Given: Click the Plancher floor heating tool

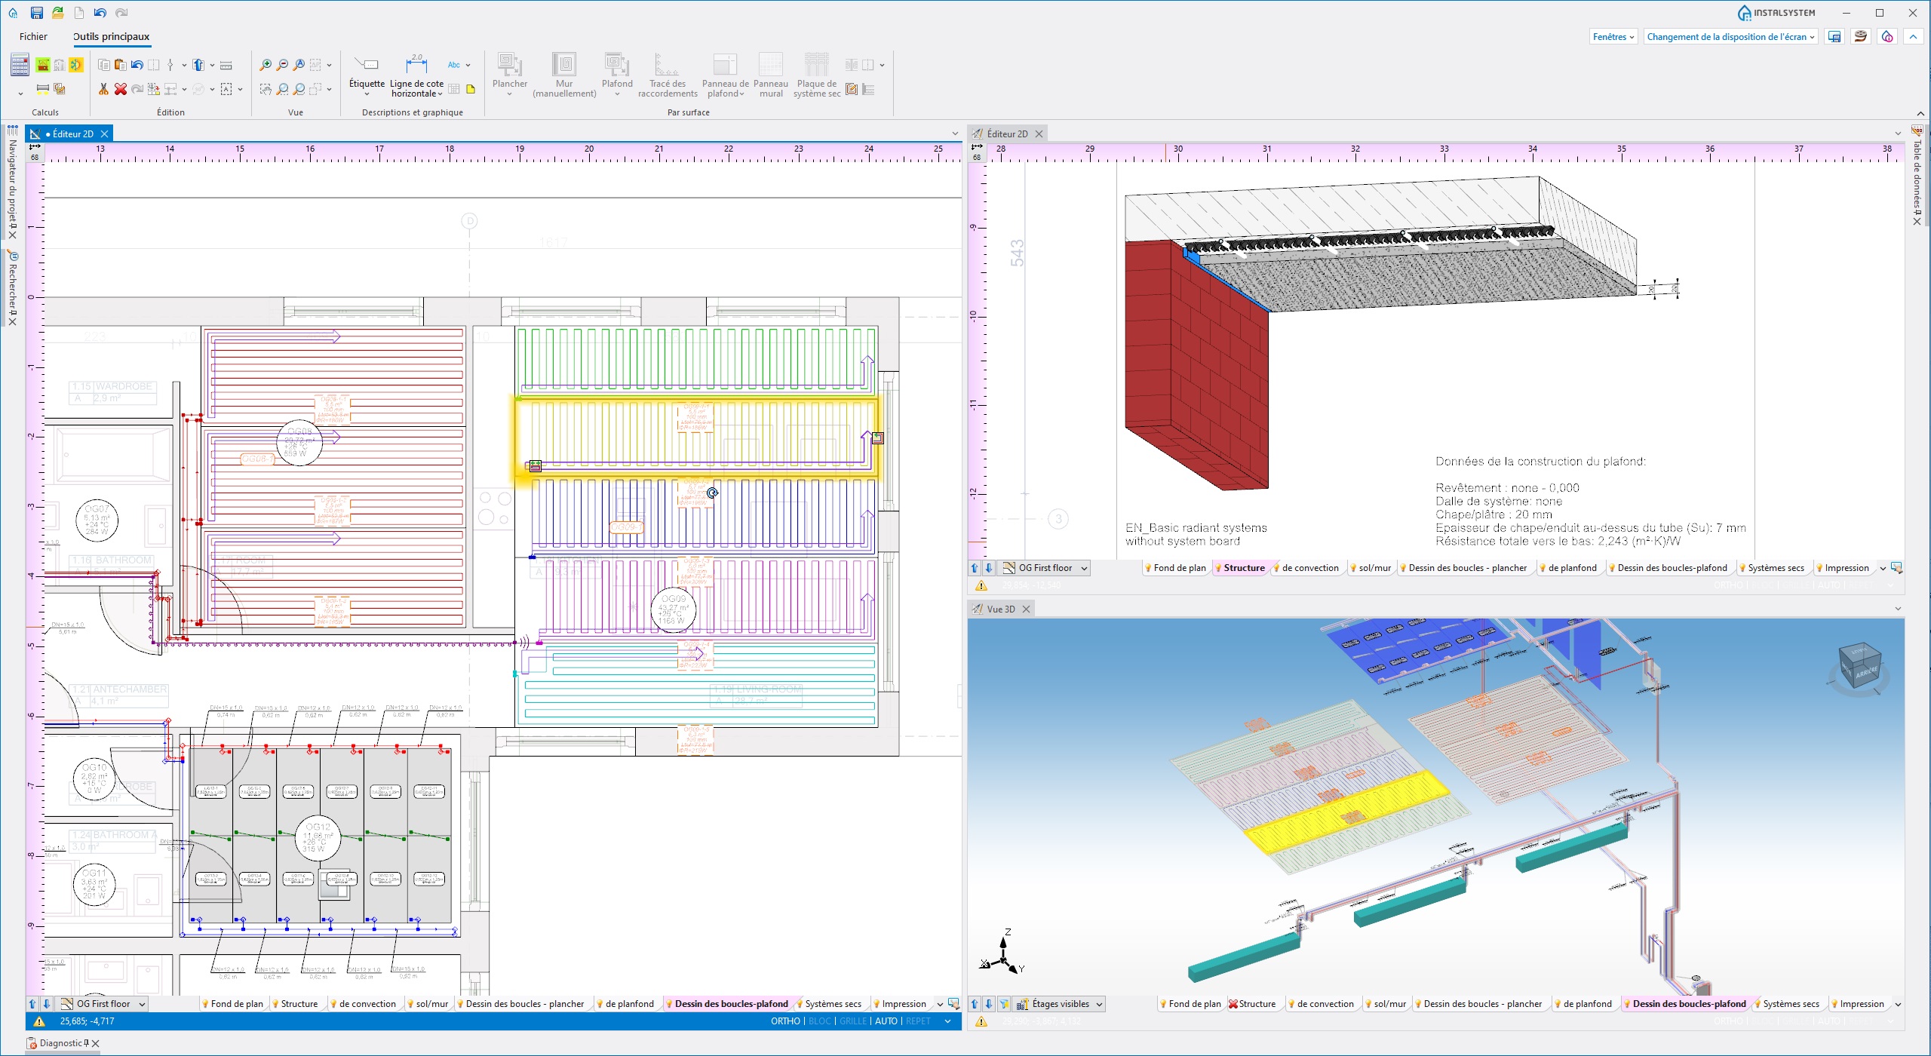Looking at the screenshot, I should point(509,74).
